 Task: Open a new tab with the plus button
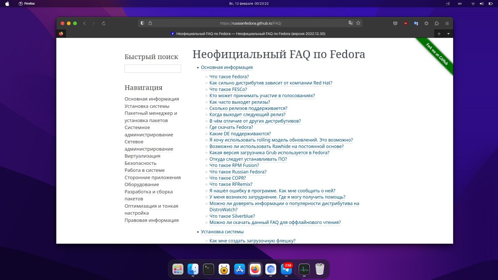pyautogui.click(x=439, y=34)
